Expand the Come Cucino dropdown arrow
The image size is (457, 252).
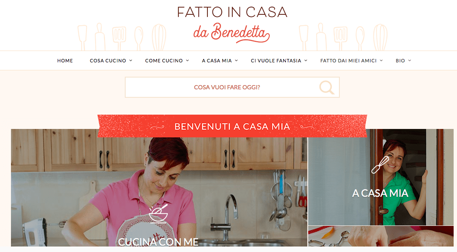coord(188,61)
